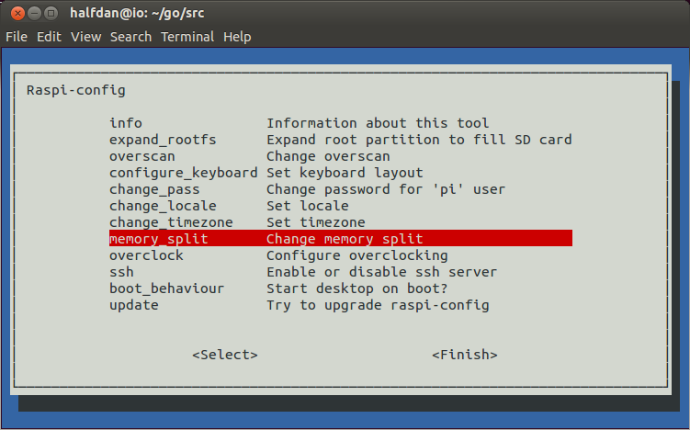Close the terminal window

pyautogui.click(x=17, y=13)
